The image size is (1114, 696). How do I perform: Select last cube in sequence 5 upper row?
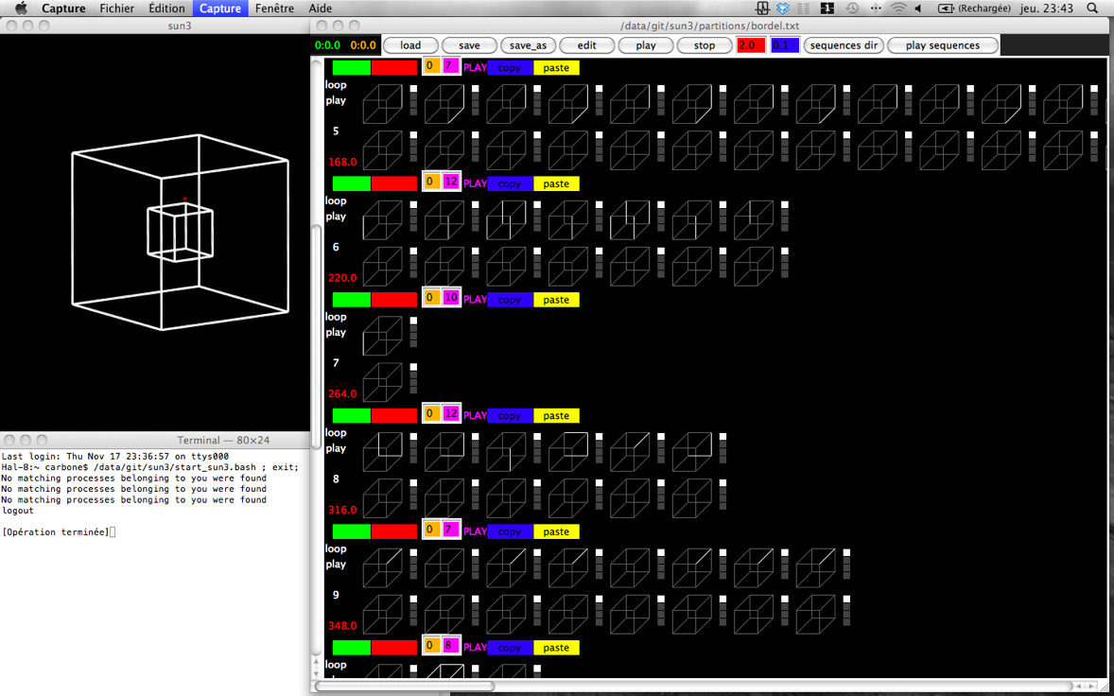click(x=1064, y=104)
